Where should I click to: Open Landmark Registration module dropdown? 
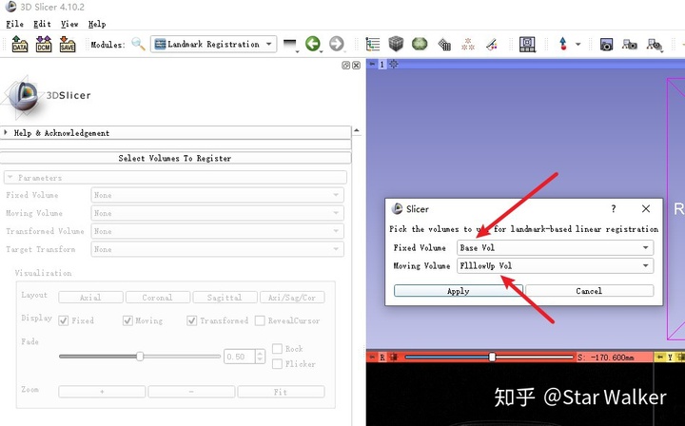click(214, 44)
